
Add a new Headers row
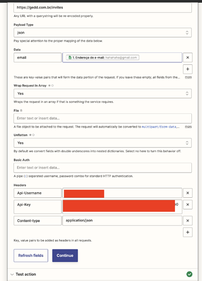point(187,232)
